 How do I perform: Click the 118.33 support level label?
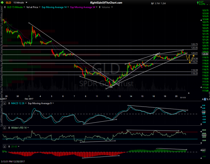coord(195,73)
